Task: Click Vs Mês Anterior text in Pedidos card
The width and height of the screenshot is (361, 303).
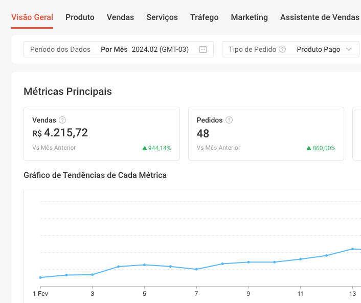Action: click(218, 148)
